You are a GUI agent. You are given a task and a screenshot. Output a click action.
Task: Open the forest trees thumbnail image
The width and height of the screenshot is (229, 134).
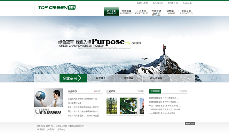112,106
